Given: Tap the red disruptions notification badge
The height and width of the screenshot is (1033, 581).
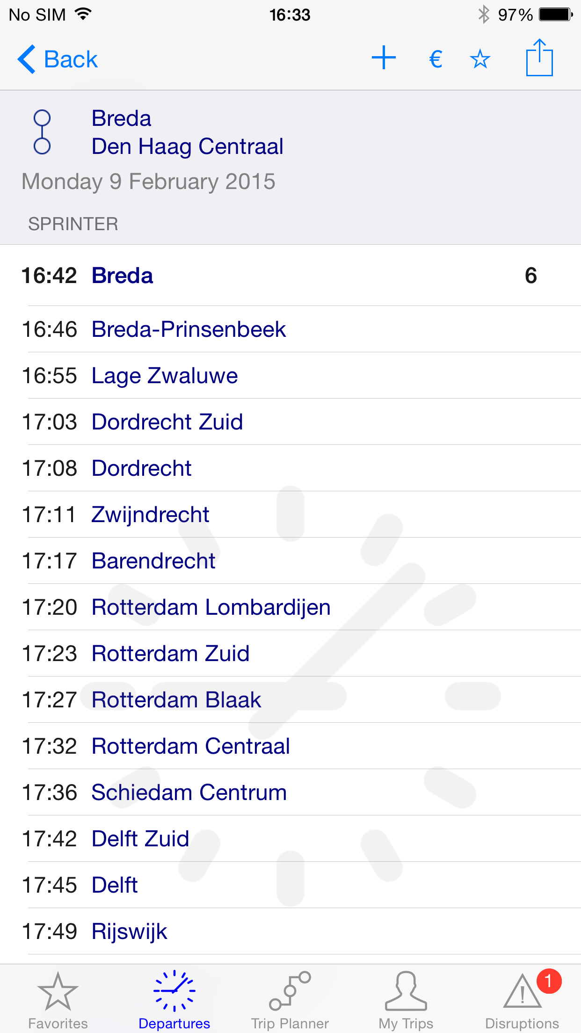Looking at the screenshot, I should point(548,981).
